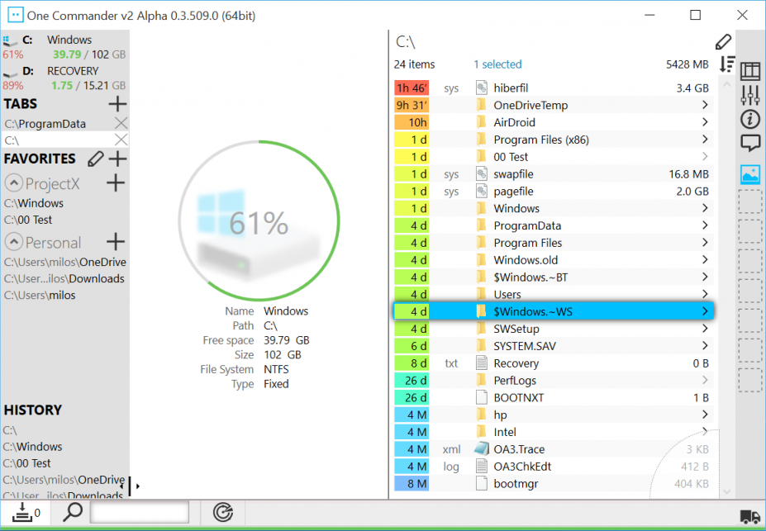
Task: Click the search input field
Action: [x=139, y=513]
